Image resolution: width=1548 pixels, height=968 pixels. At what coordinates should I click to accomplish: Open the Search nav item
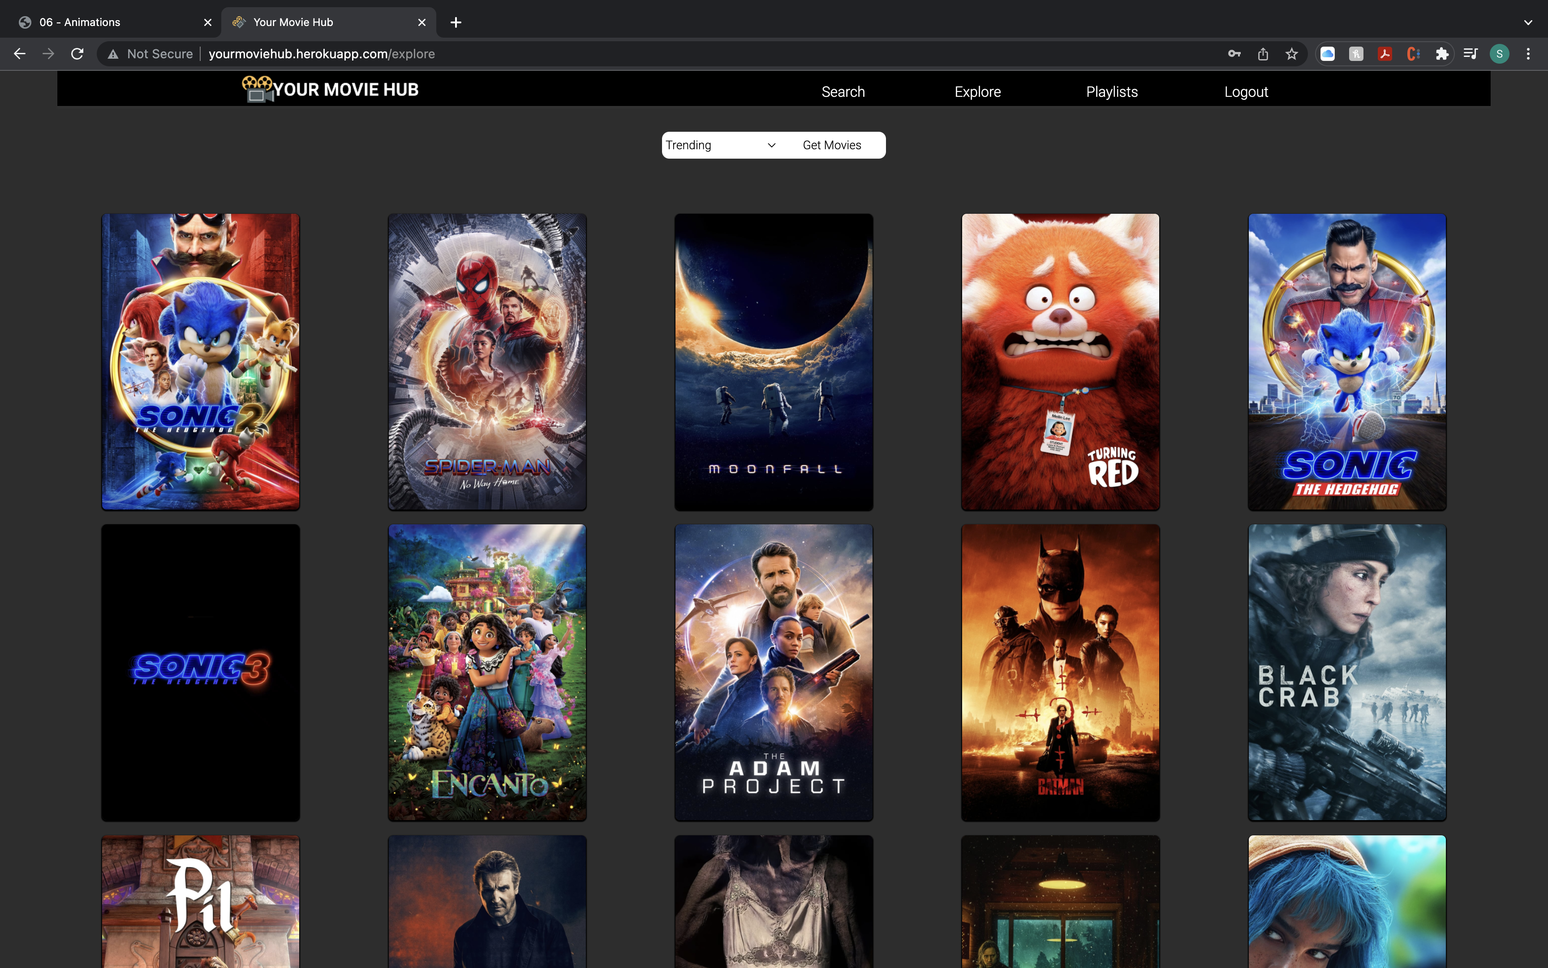[x=843, y=91]
